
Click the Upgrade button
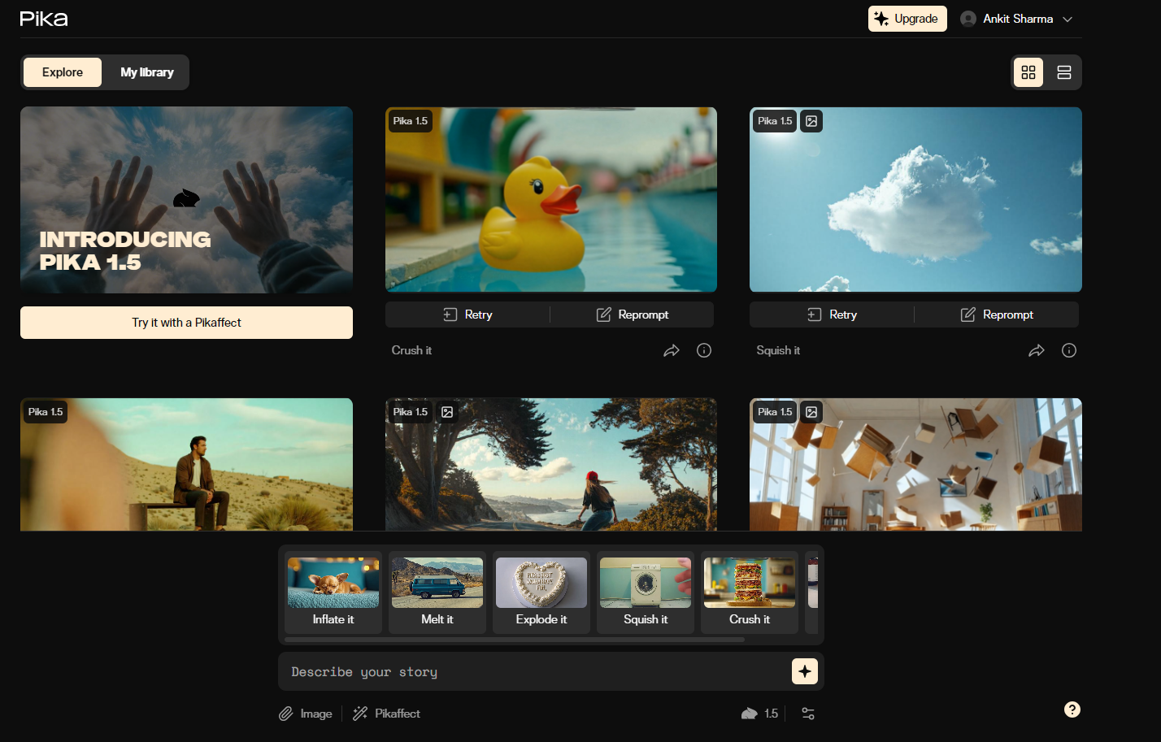coord(907,19)
